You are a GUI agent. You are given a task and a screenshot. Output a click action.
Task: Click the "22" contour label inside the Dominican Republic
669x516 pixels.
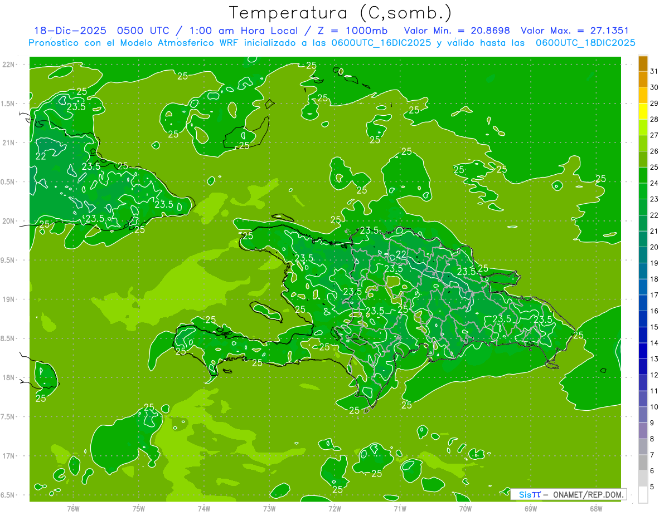(x=401, y=255)
